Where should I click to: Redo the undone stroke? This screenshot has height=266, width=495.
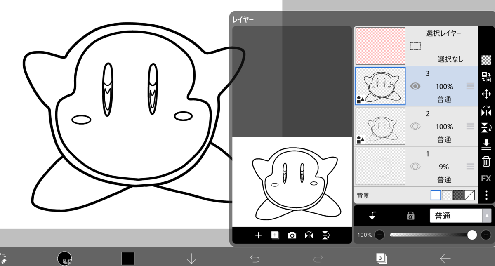click(x=318, y=259)
